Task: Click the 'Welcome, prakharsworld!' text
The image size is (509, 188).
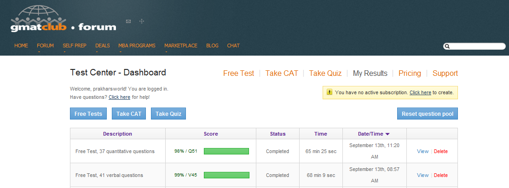Action: pos(98,89)
